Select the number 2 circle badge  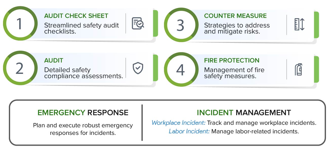click(x=19, y=68)
